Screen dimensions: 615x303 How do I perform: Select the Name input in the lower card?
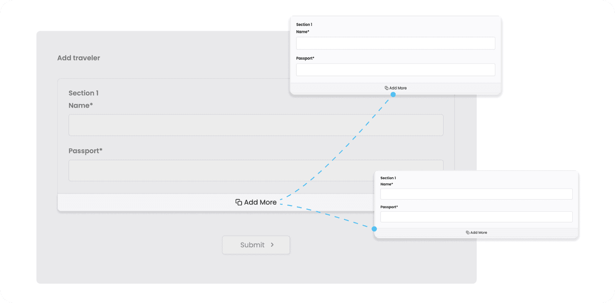476,194
